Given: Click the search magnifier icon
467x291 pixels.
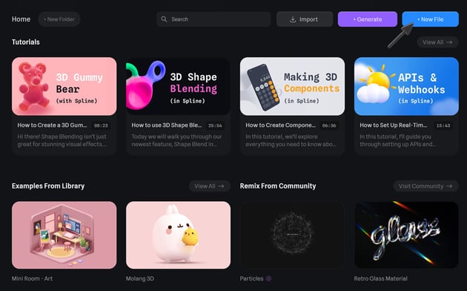Looking at the screenshot, I should 164,19.
